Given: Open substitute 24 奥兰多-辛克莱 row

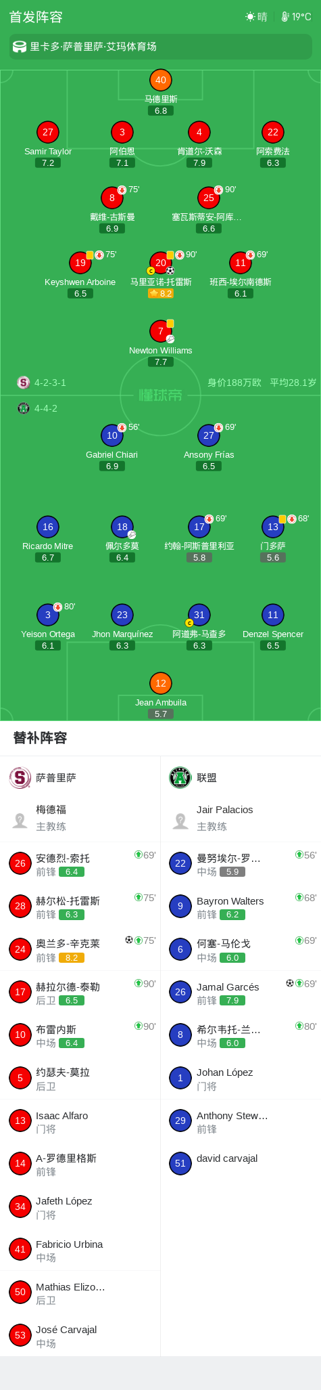Looking at the screenshot, I should pos(80,949).
